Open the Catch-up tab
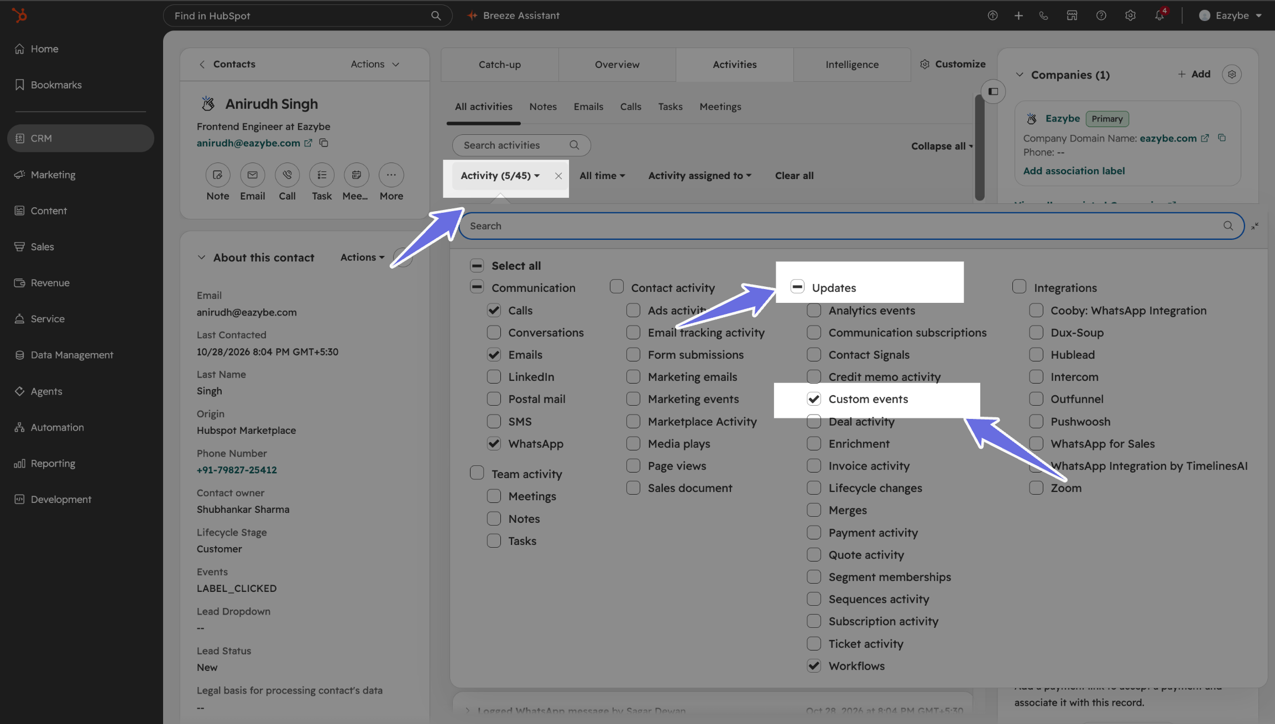Viewport: 1275px width, 724px height. [x=500, y=65]
